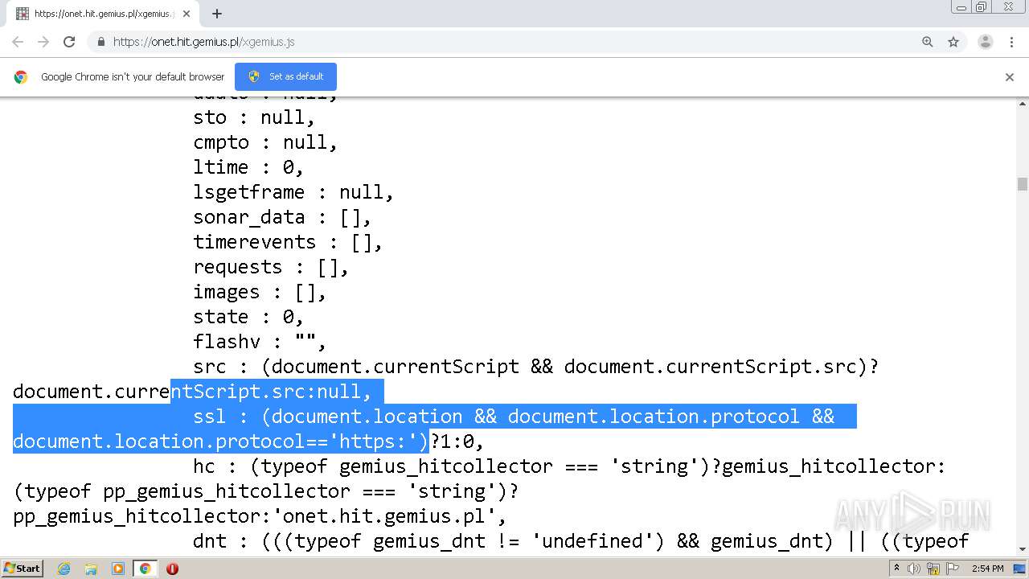Click the scrollbar down arrow

coord(1023,549)
